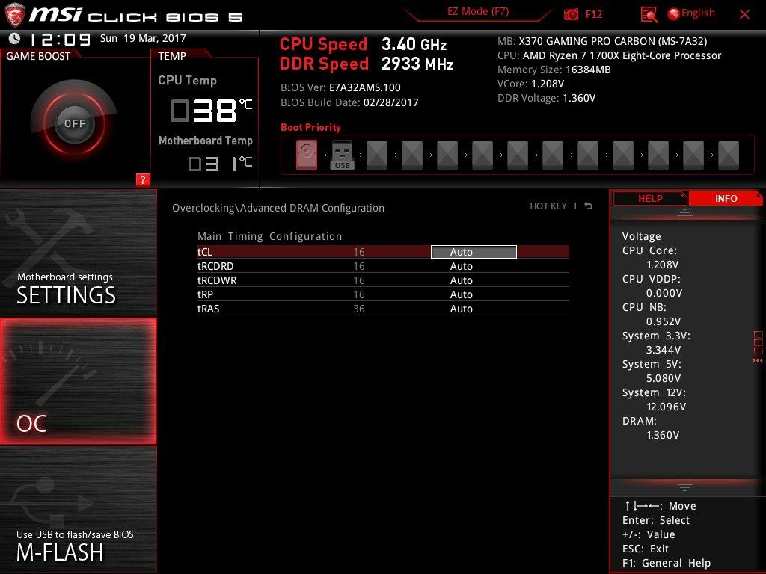Viewport: 766px width, 574px height.
Task: Switch to the INFO tab
Action: pos(726,198)
